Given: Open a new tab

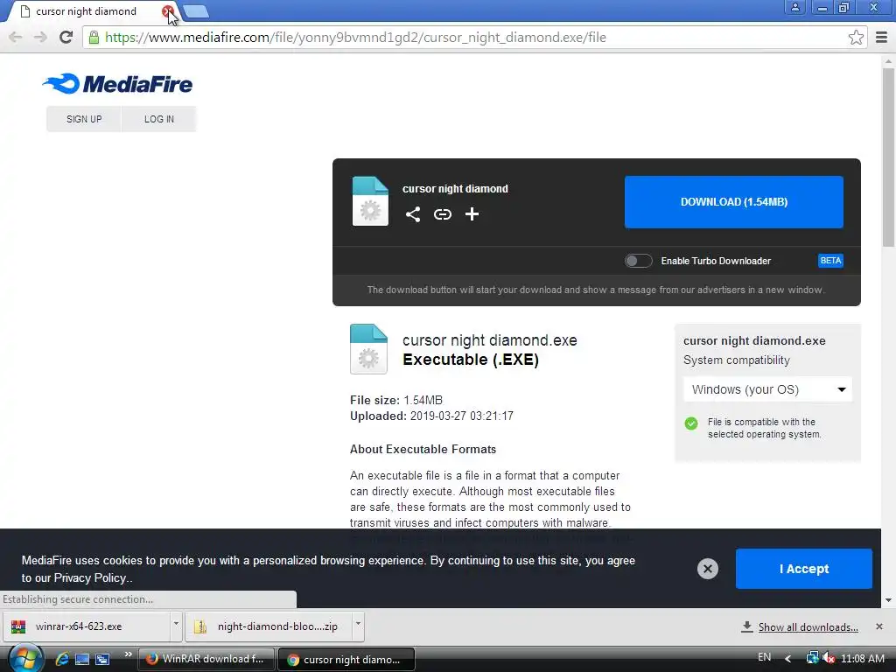Looking at the screenshot, I should (196, 11).
